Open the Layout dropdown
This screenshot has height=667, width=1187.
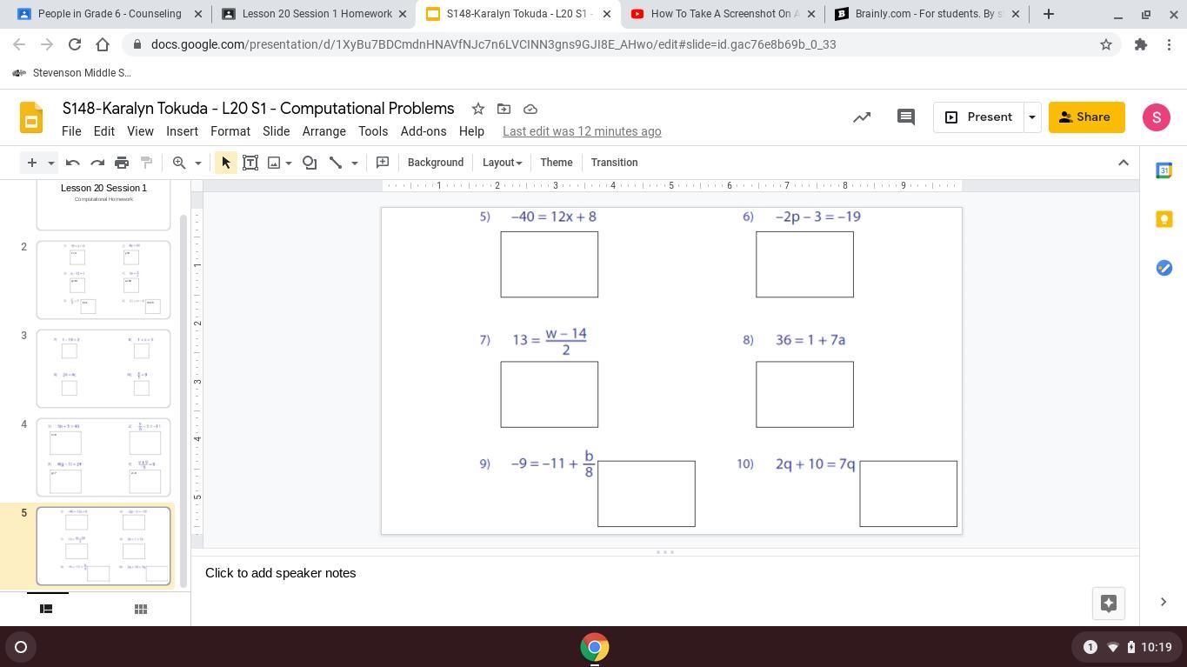pos(502,163)
